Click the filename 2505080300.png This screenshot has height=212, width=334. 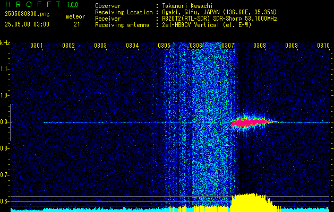[27, 14]
